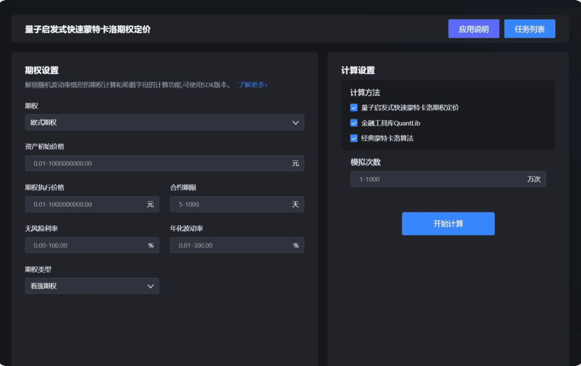This screenshot has height=366, width=581.
Task: Click the 万次 unit suffix
Action: 534,179
